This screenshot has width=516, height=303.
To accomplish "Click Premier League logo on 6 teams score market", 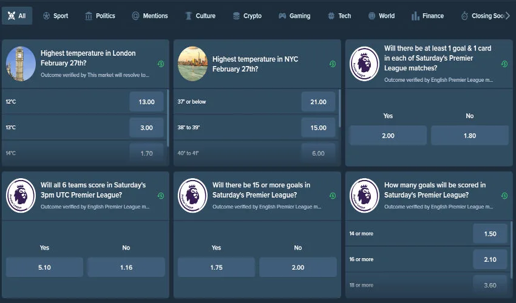I will click(x=21, y=196).
